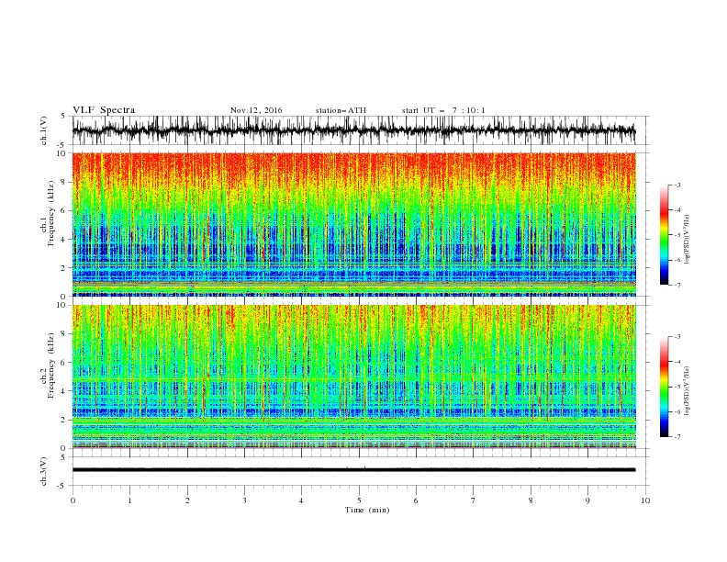727x562 pixels.
Task: Click the "0" tick on the Time axis
Action: (x=73, y=500)
